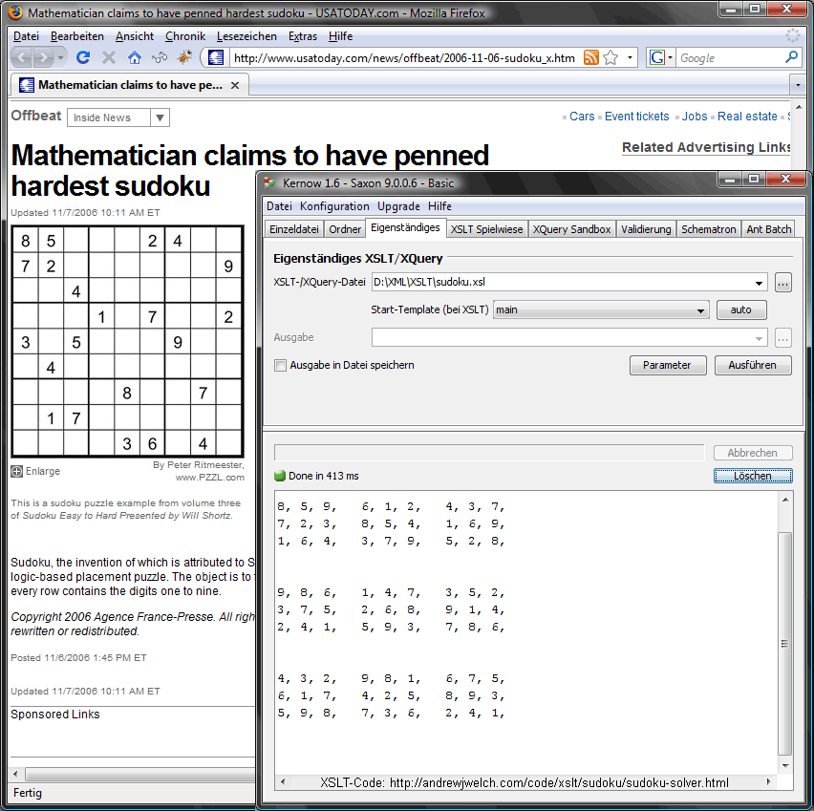Click Firefox horizontal scrollbar
This screenshot has height=811, width=814.
click(x=139, y=774)
